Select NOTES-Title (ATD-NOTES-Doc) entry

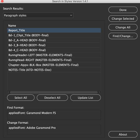click(54, 70)
